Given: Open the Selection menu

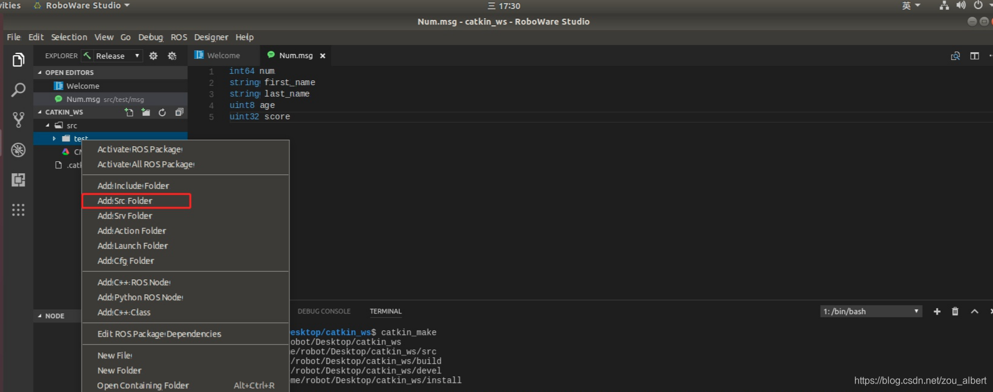Looking at the screenshot, I should click(x=69, y=37).
